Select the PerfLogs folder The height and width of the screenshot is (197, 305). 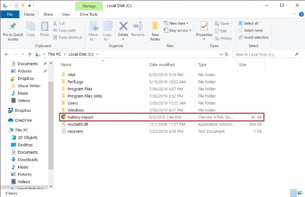161,82
